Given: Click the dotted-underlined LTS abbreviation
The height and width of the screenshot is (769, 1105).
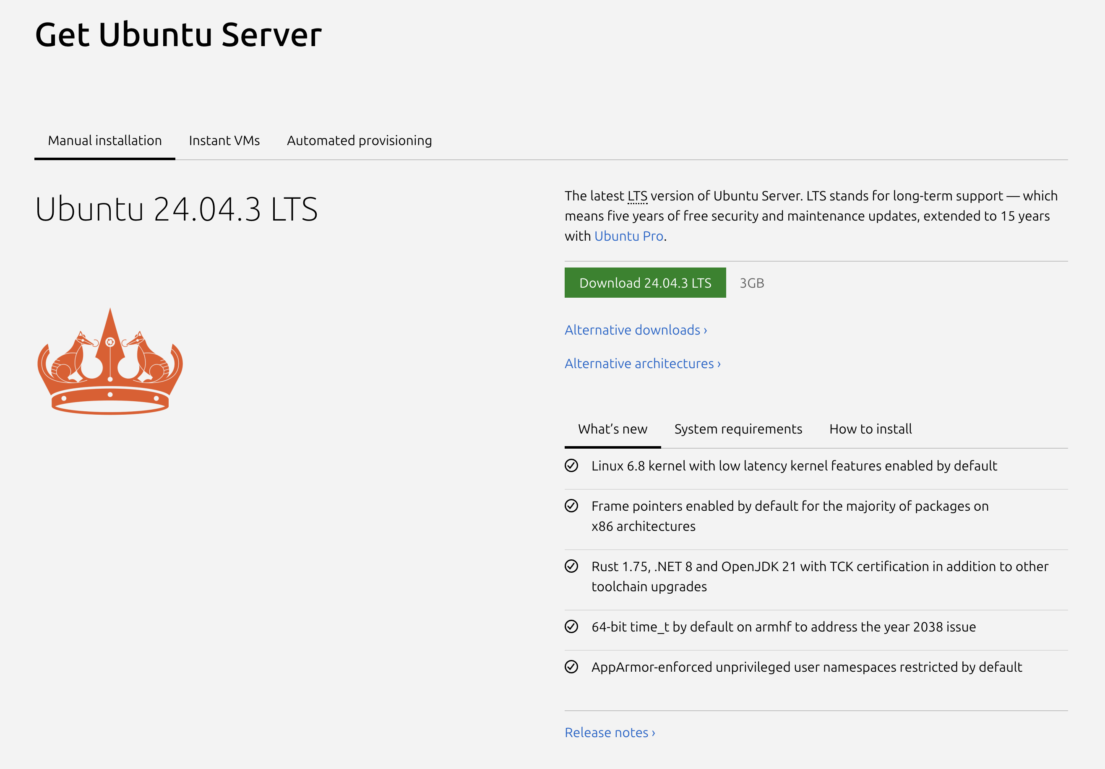Looking at the screenshot, I should [637, 196].
